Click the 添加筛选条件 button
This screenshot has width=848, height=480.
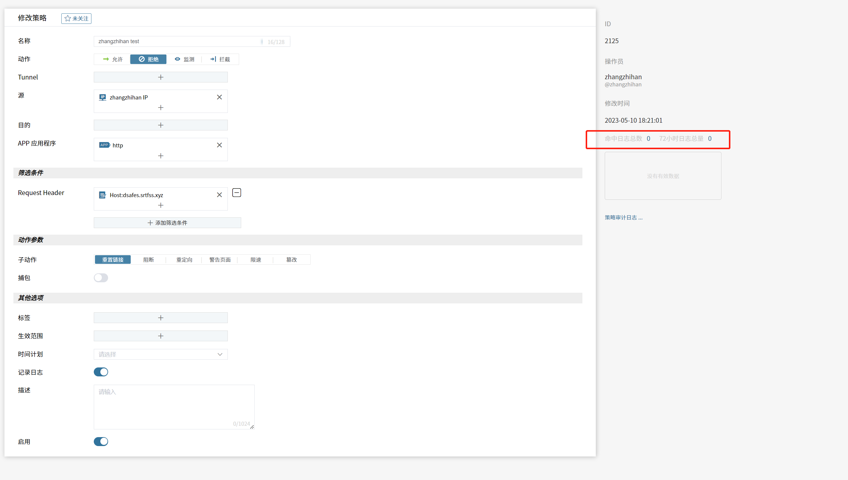coord(167,223)
